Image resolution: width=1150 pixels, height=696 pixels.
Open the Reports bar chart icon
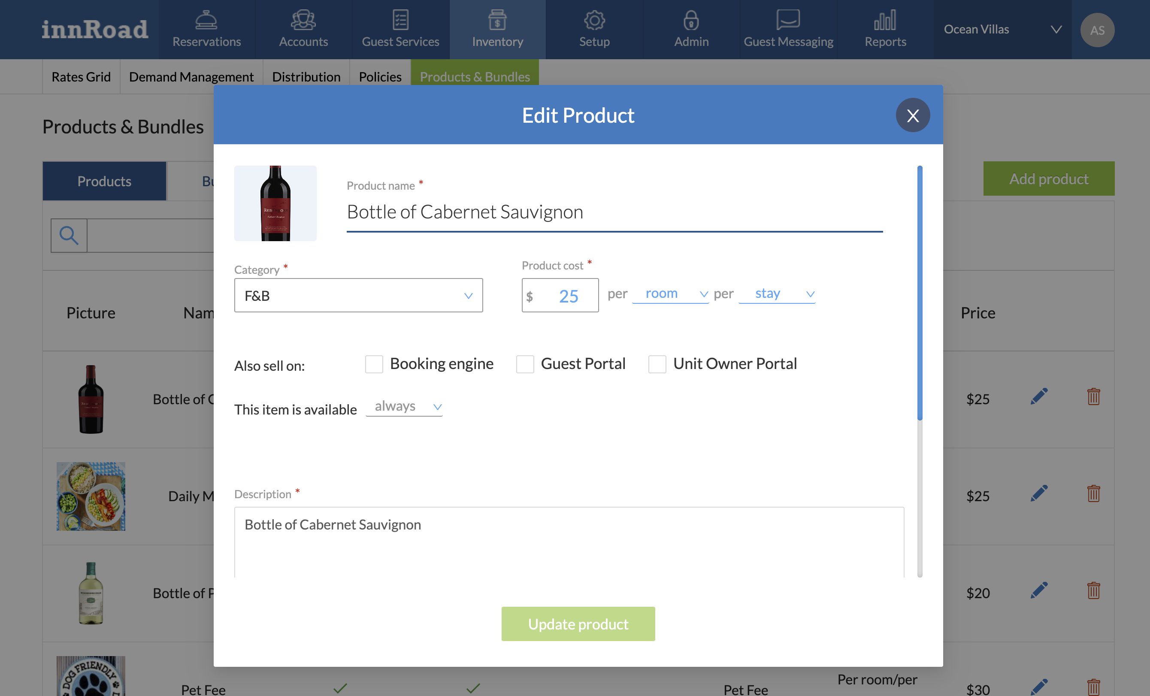click(885, 20)
